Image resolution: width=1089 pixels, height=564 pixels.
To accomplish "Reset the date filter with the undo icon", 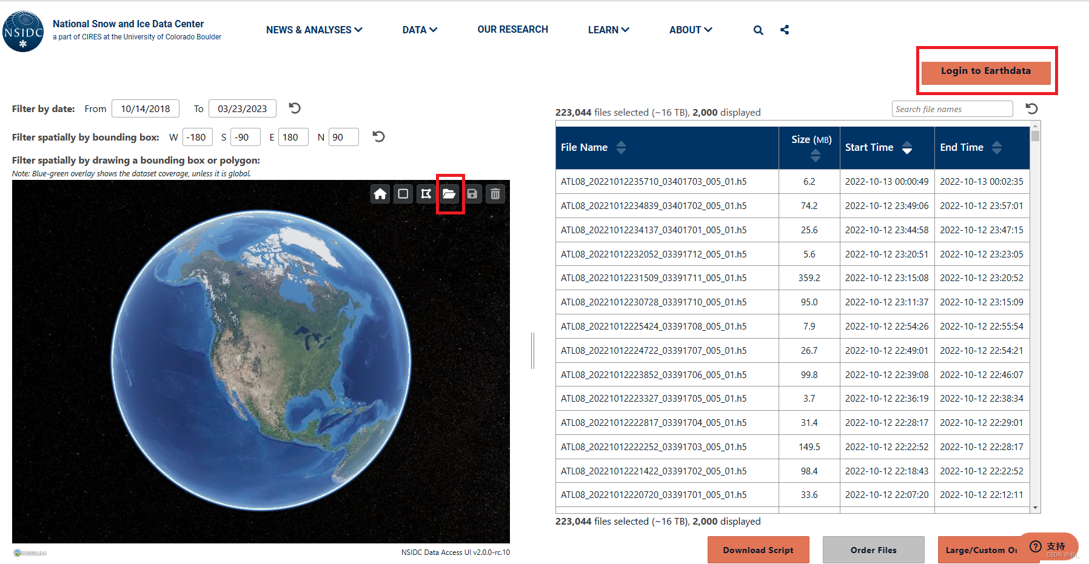I will (295, 108).
